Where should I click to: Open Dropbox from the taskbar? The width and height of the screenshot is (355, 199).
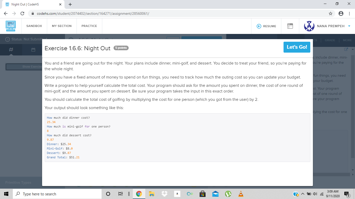[x=164, y=194]
